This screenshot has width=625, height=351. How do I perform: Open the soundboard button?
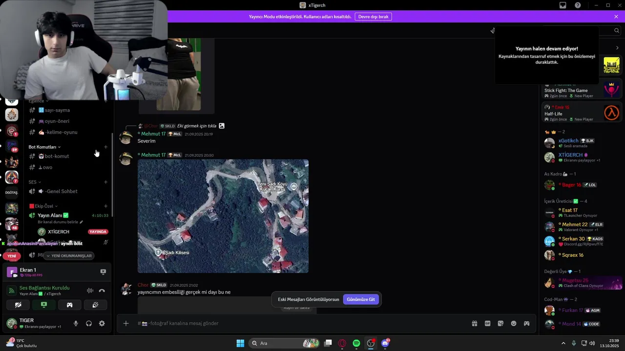click(x=95, y=305)
